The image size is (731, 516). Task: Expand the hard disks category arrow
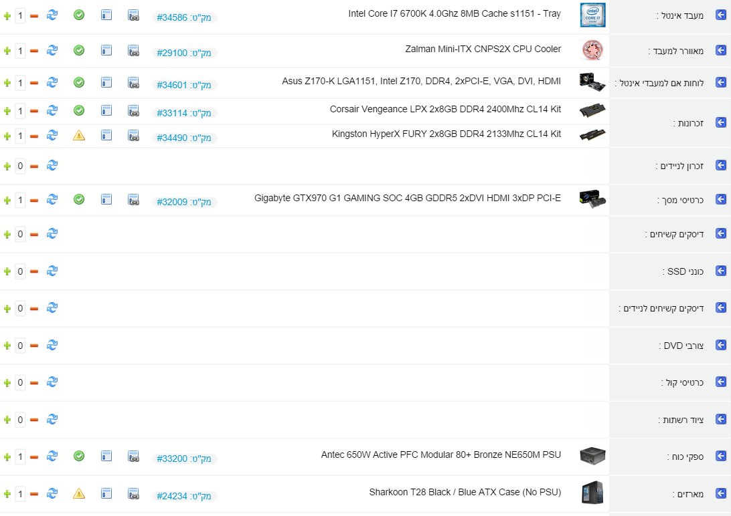[721, 233]
